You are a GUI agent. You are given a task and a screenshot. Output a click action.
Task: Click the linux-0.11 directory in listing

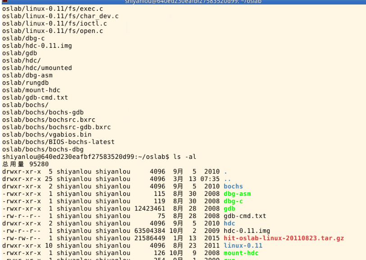pyautogui.click(x=243, y=246)
